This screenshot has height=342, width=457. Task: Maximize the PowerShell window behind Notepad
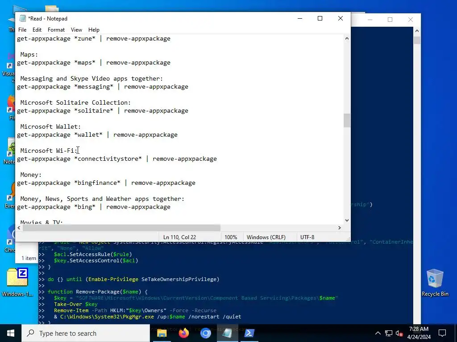click(x=390, y=20)
